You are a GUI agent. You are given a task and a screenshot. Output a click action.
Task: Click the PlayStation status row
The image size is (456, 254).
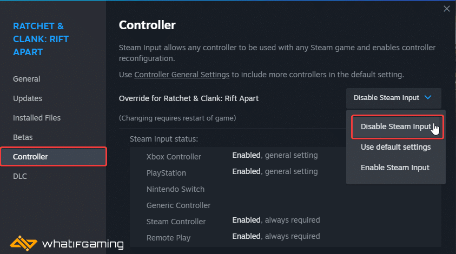click(x=285, y=172)
